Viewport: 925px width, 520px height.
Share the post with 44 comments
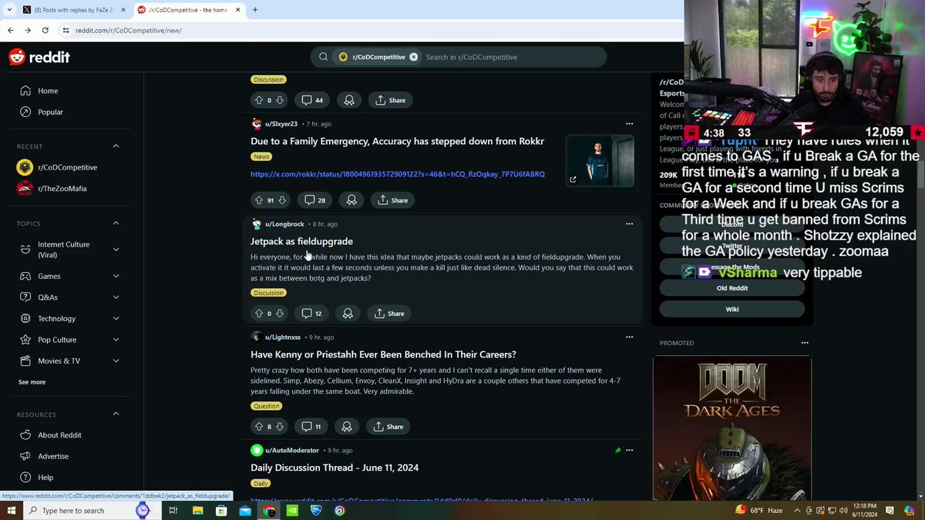click(x=390, y=100)
